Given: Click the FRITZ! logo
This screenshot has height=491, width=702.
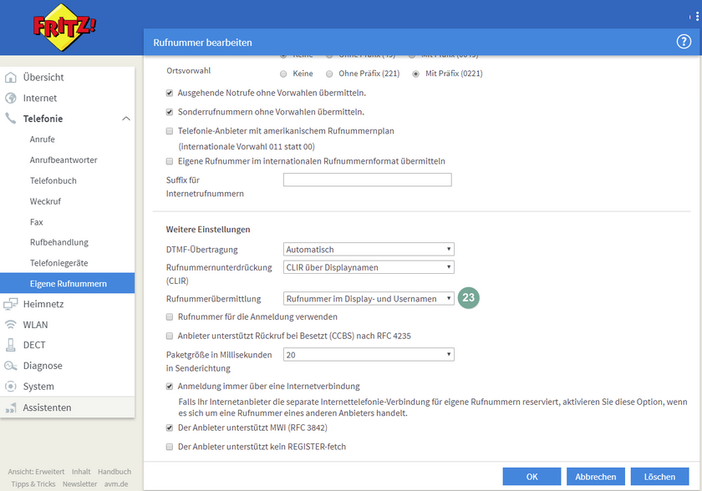Looking at the screenshot, I should coord(65,28).
